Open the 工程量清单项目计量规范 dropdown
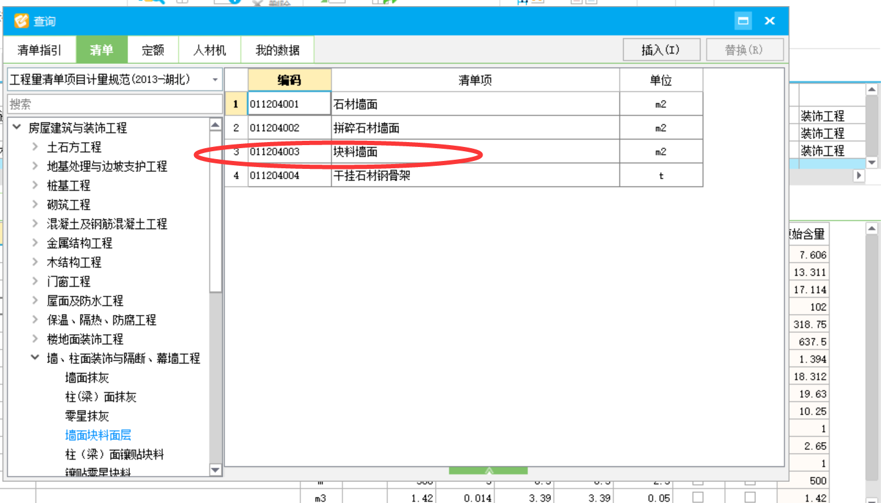Viewport: 881px width, 503px height. pyautogui.click(x=115, y=79)
